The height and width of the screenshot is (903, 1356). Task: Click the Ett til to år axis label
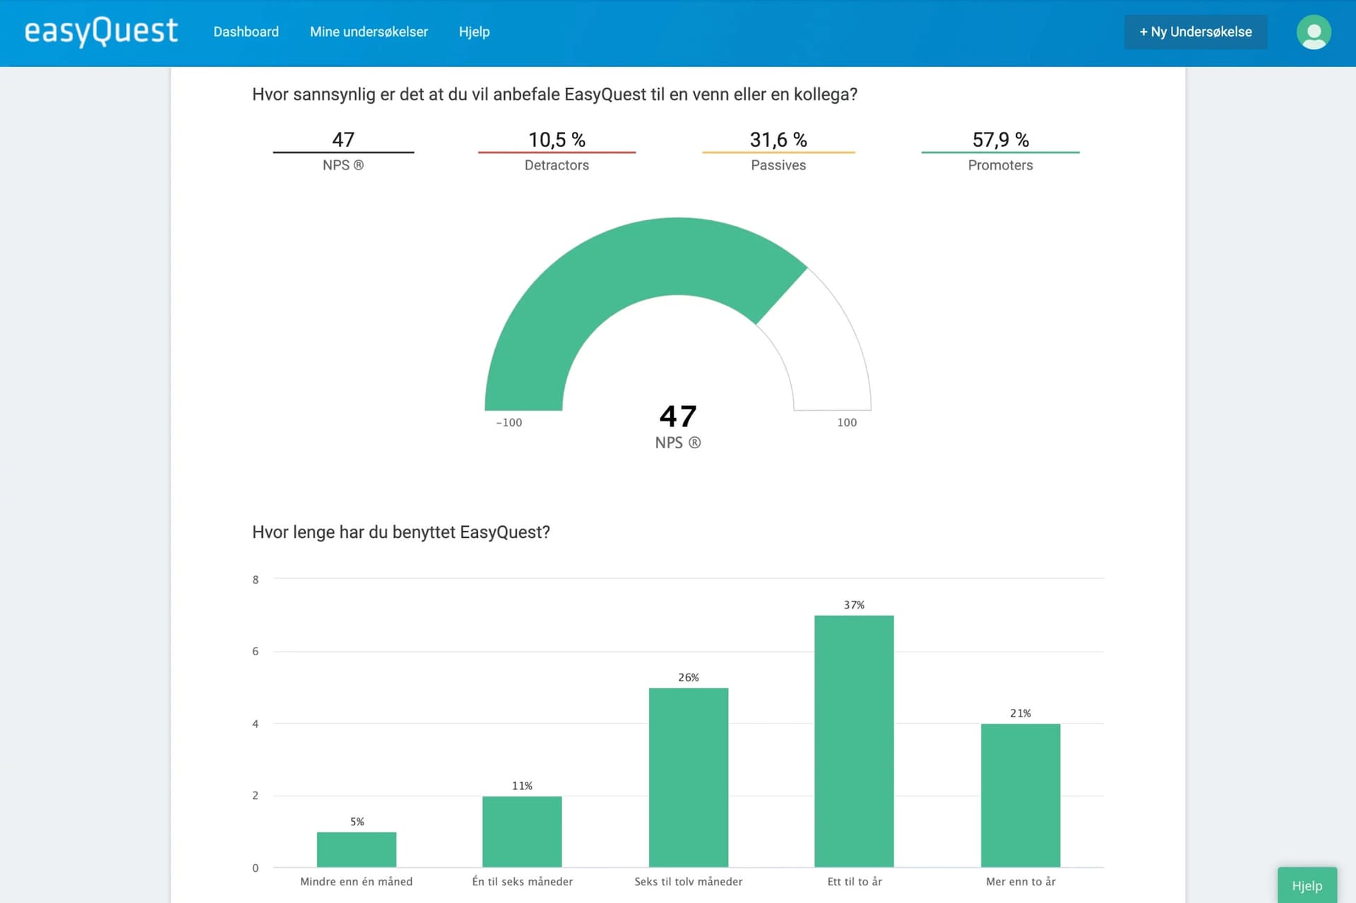coord(855,881)
